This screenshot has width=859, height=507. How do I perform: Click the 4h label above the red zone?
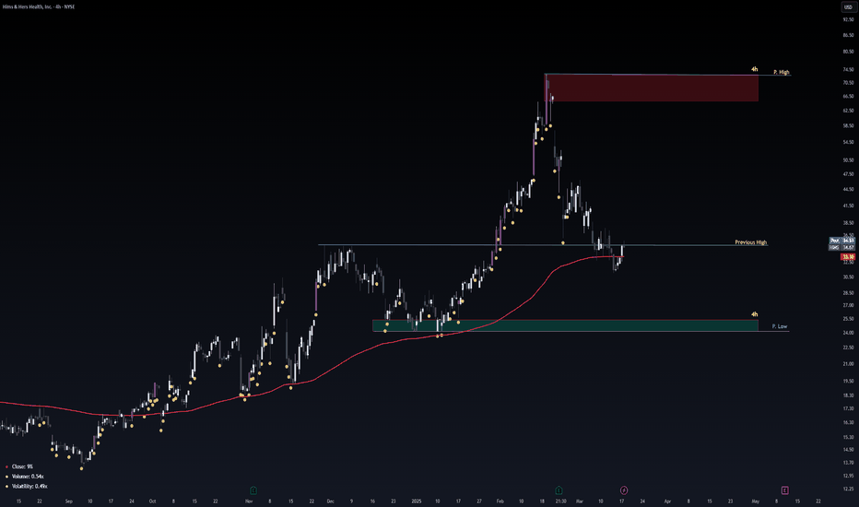pyautogui.click(x=754, y=70)
